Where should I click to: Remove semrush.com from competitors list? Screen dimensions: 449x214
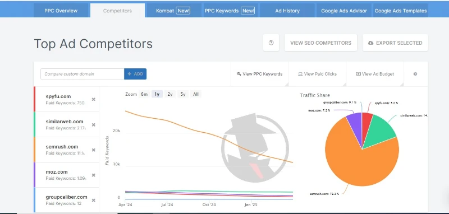tap(93, 150)
